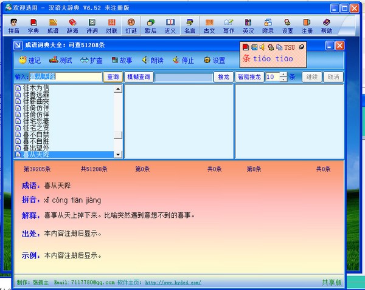Image resolution: width=365 pixels, height=290 pixels.
Task: Click red book icon in floating popup
Action: [x=246, y=47]
